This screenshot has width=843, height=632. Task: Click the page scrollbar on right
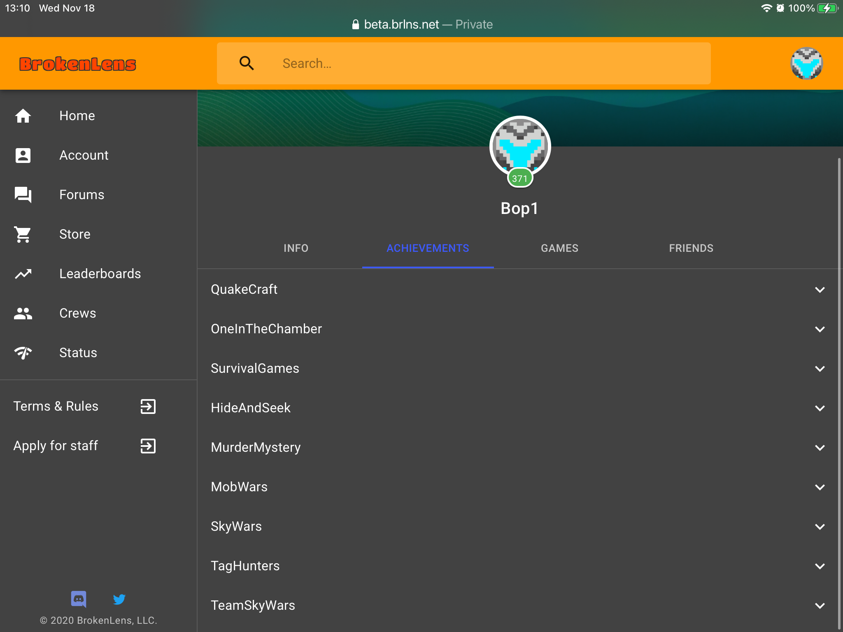pos(839,393)
